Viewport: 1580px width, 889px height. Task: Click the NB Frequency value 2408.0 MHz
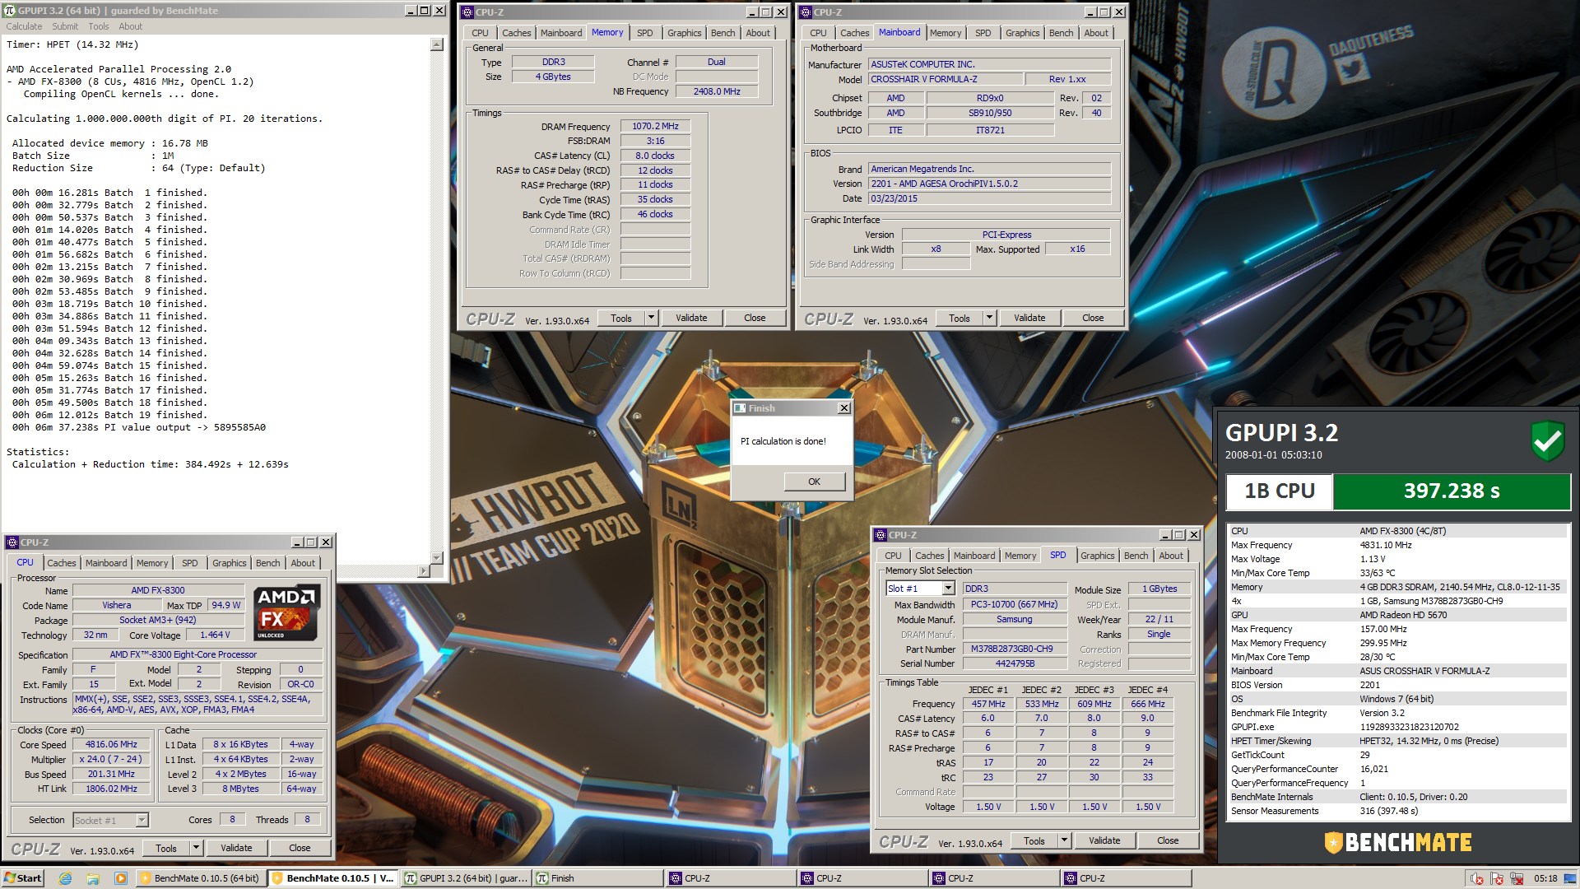716,91
